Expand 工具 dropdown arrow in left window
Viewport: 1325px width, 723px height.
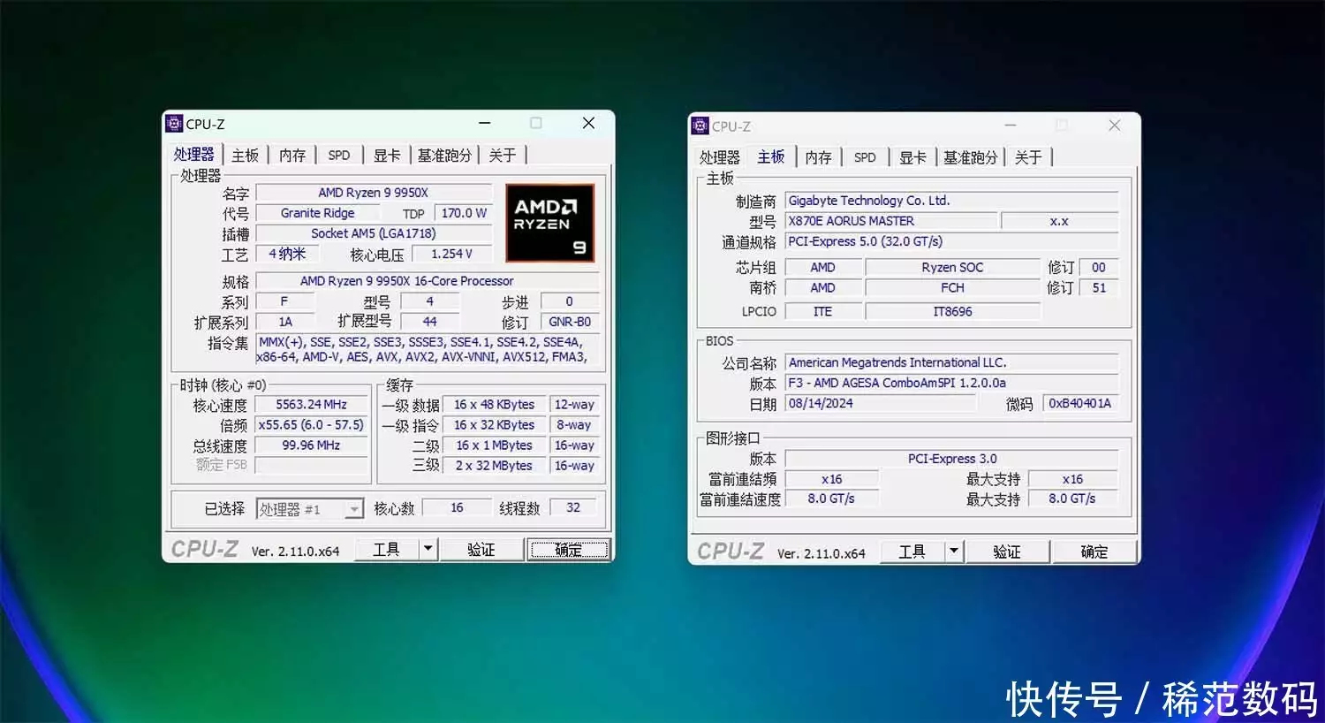[x=428, y=549]
